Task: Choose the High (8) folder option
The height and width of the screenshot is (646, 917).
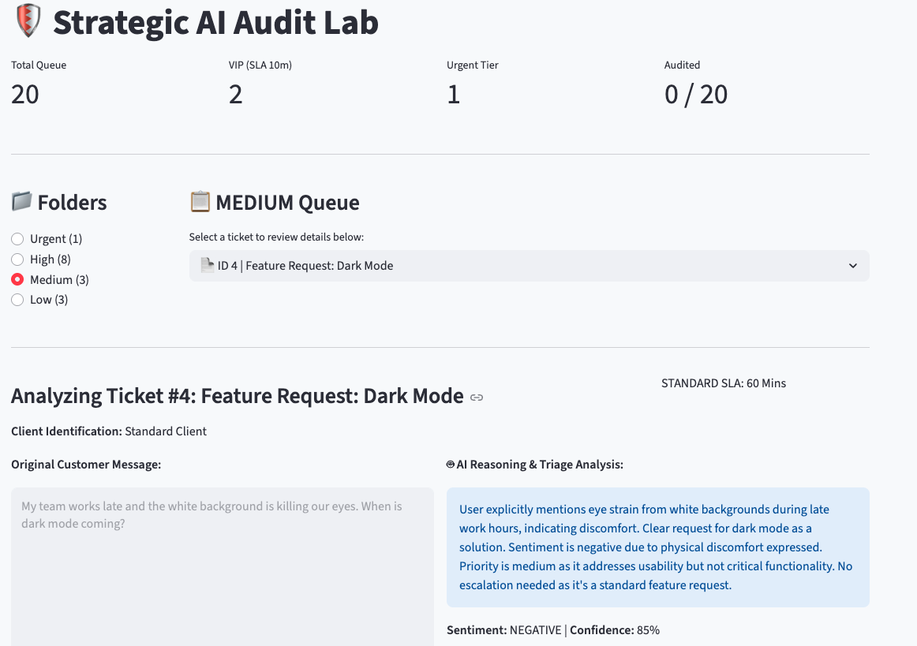Action: point(17,260)
